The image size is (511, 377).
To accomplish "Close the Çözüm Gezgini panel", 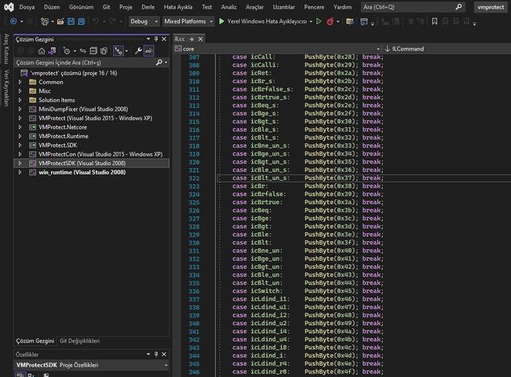I will pos(164,39).
